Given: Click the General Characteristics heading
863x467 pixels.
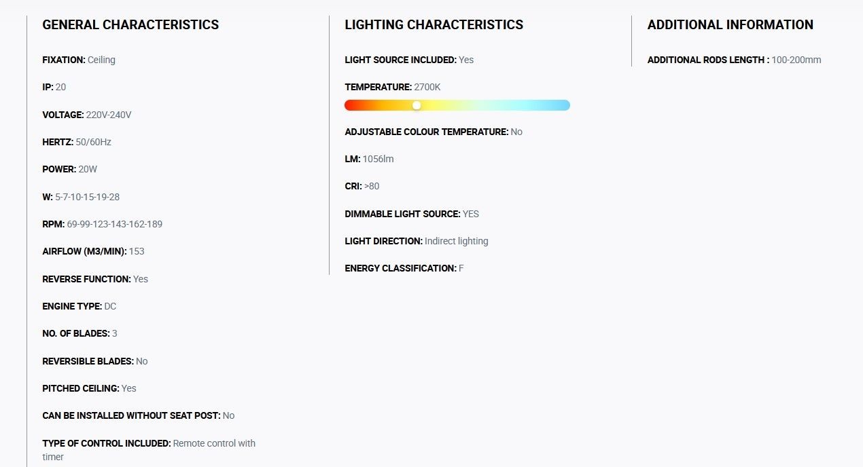Looking at the screenshot, I should pyautogui.click(x=130, y=25).
